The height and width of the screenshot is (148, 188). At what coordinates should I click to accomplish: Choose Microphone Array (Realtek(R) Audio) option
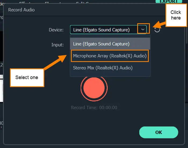click(110, 56)
